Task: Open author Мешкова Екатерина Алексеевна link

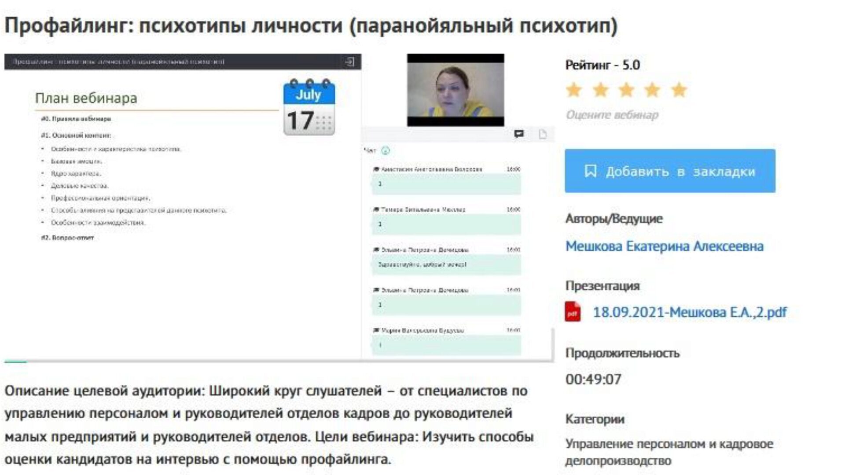Action: point(664,246)
